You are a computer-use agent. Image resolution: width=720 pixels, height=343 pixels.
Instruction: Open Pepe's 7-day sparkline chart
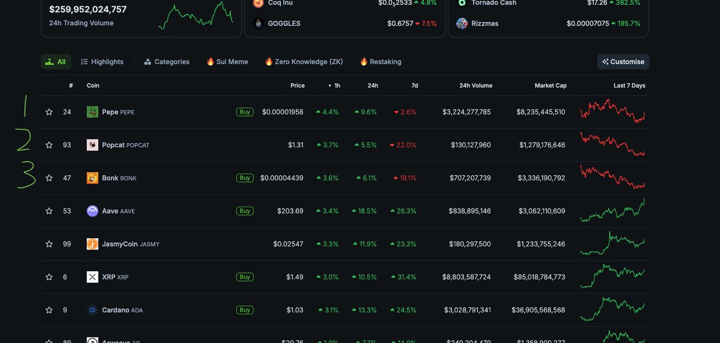tap(613, 111)
